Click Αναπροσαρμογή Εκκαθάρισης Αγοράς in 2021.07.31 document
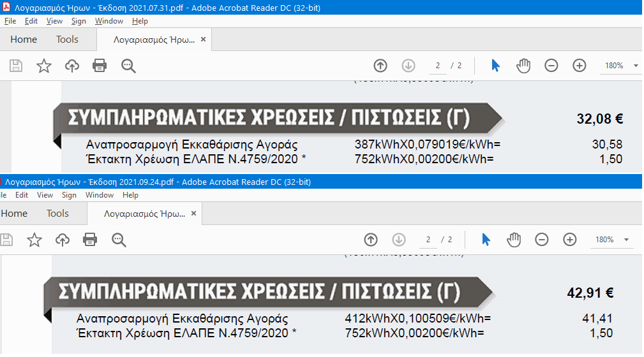 (192, 145)
